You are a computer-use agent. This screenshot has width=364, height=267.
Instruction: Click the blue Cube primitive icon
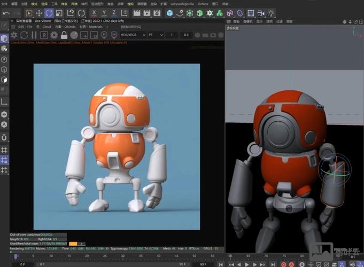tap(169, 13)
